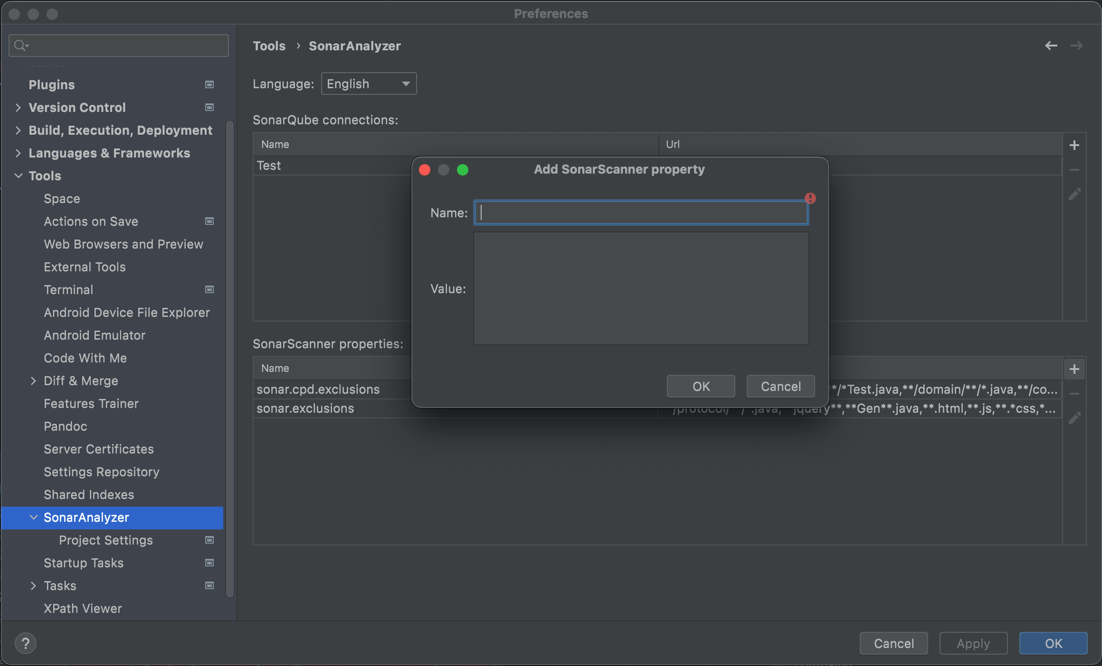Click project-level icon next to Terminal

pos(209,289)
